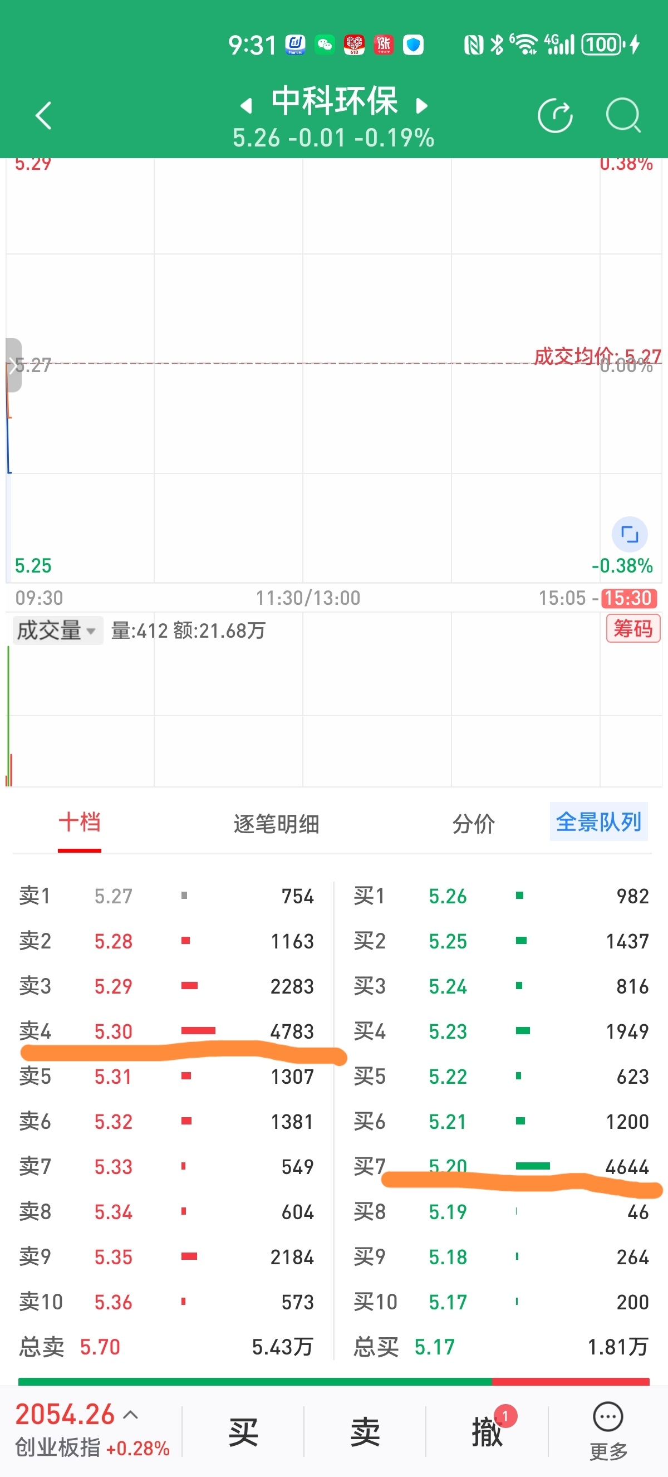
Task: Tap price line 5.26 -0.01 -0.19%
Action: click(333, 138)
